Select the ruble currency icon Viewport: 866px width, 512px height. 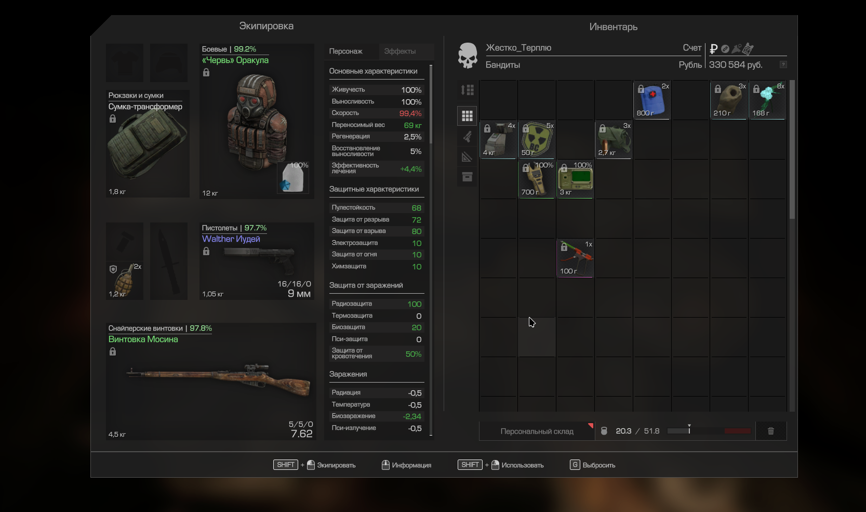coord(714,49)
